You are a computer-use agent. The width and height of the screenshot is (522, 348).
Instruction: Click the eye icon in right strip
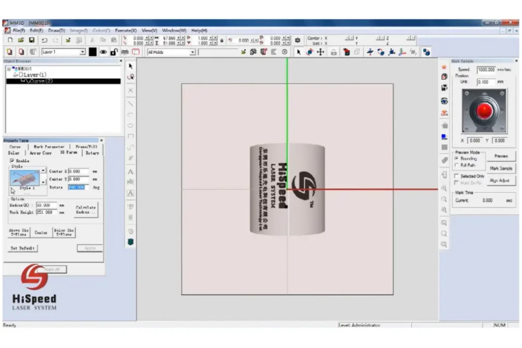pyautogui.click(x=444, y=101)
